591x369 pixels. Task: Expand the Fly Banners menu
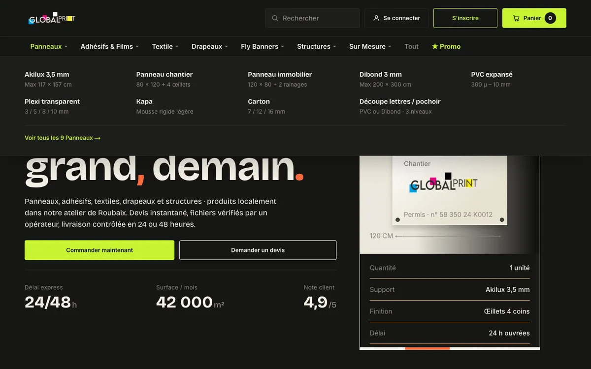[263, 46]
